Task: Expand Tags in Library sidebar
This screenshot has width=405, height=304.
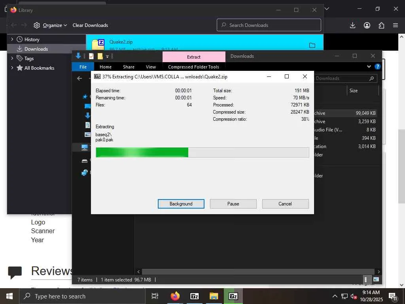Action: click(x=12, y=58)
